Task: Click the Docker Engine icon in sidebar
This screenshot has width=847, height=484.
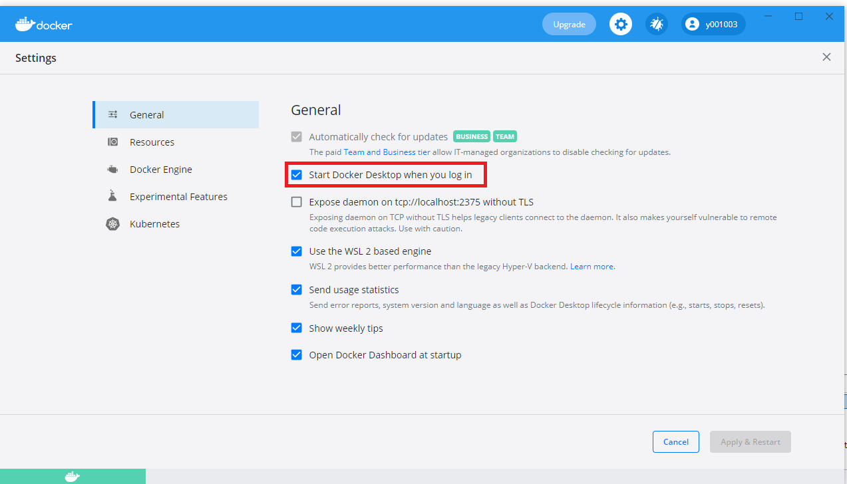Action: coord(112,170)
